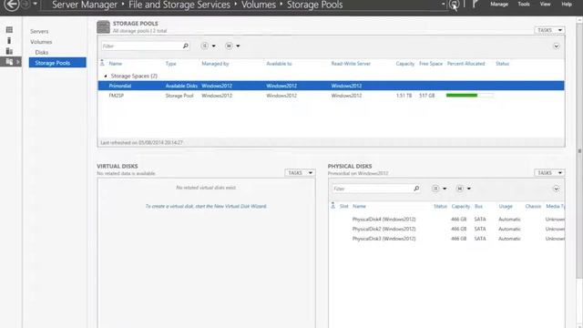Click the Physical Disks filter search icon
583x328 pixels.
pyautogui.click(x=416, y=189)
